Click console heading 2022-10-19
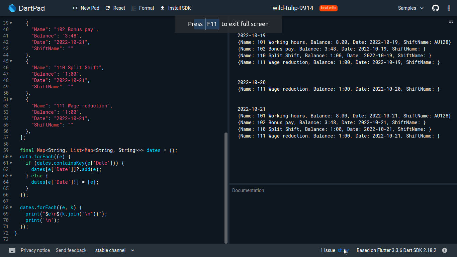457x257 pixels. [252, 35]
